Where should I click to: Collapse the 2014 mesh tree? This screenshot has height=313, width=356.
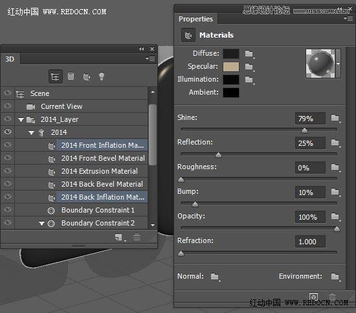(x=31, y=132)
